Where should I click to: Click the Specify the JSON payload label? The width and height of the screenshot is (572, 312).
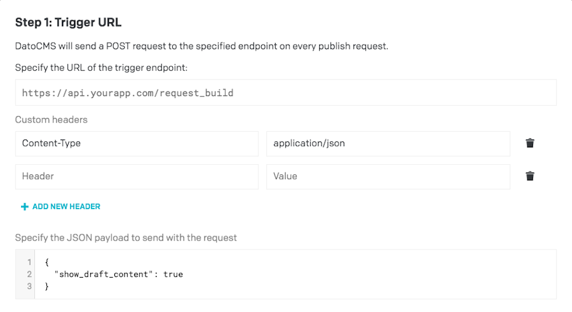126,237
